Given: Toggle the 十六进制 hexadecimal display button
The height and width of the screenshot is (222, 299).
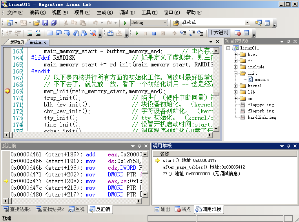Looking at the screenshot, I should coord(219,33).
